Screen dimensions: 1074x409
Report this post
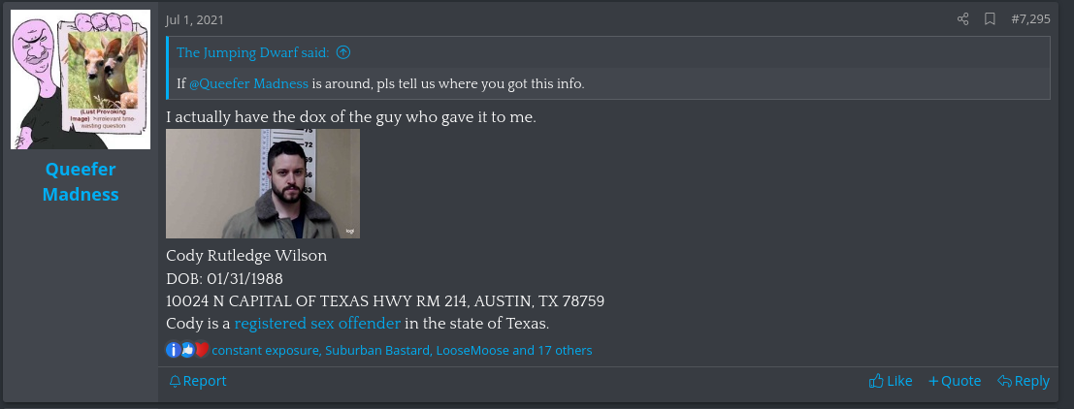pyautogui.click(x=197, y=381)
